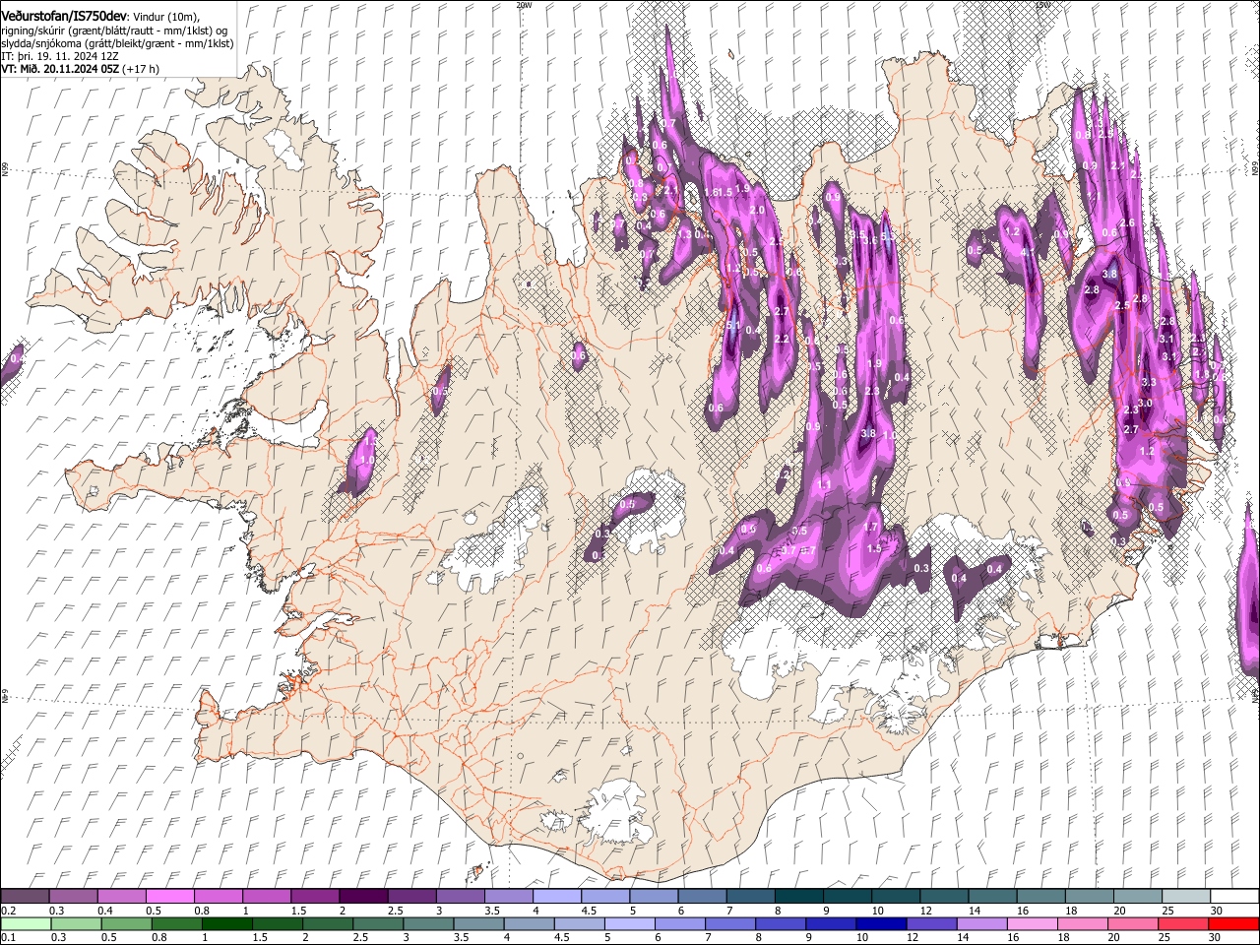The image size is (1260, 945).
Task: Click the top-row legend swatch between 14 and 16
Action: (x=992, y=897)
